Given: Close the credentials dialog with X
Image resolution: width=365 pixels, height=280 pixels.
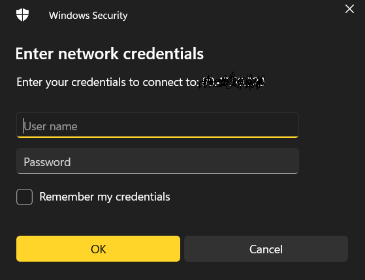Looking at the screenshot, I should click(x=349, y=9).
